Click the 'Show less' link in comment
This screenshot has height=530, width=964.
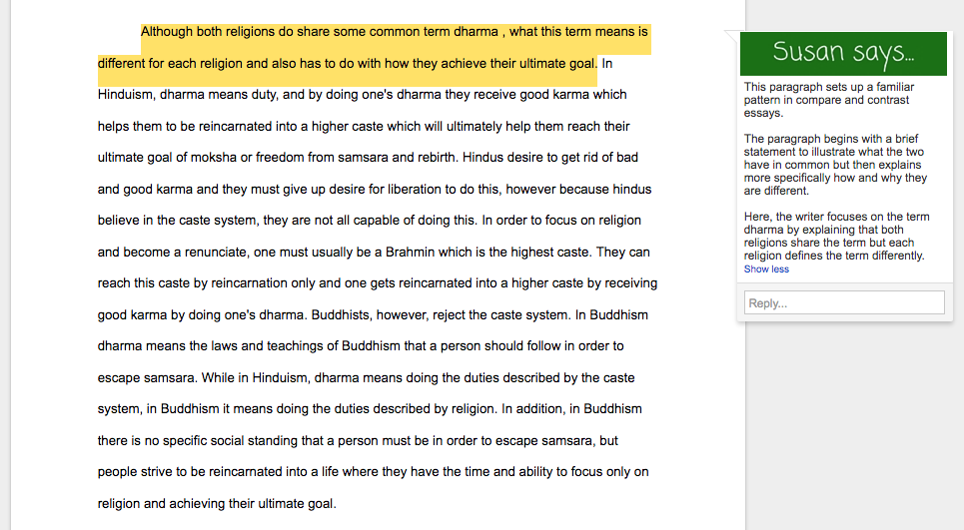click(x=766, y=269)
